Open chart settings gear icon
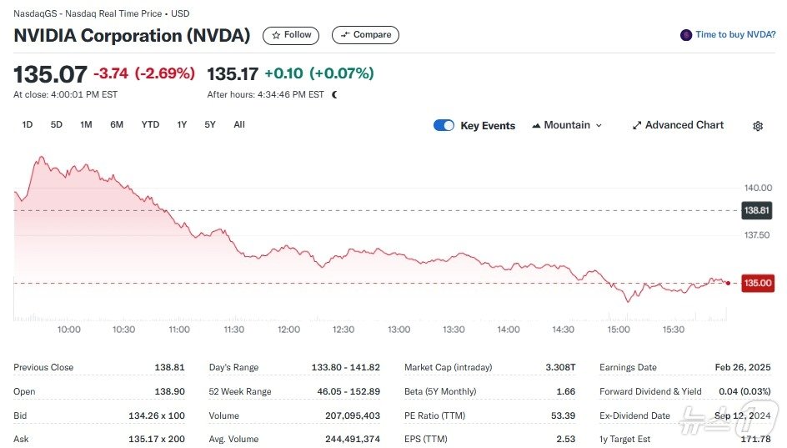This screenshot has height=448, width=787. [x=758, y=126]
